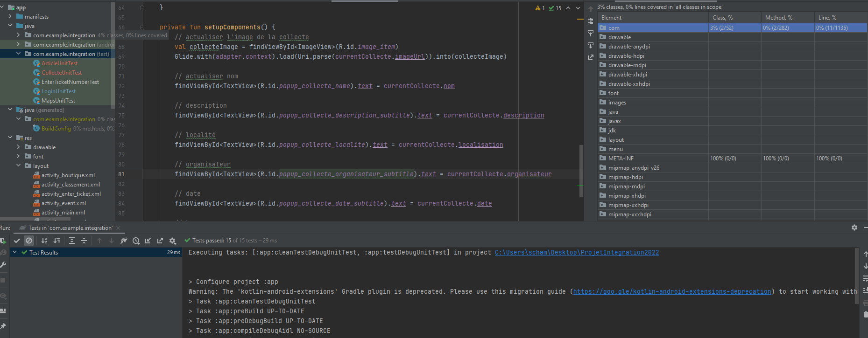
Task: Click the wrench icon in Run sidebar
Action: [3, 265]
